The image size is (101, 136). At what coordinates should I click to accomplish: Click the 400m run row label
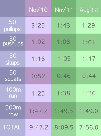(x=13, y=93)
